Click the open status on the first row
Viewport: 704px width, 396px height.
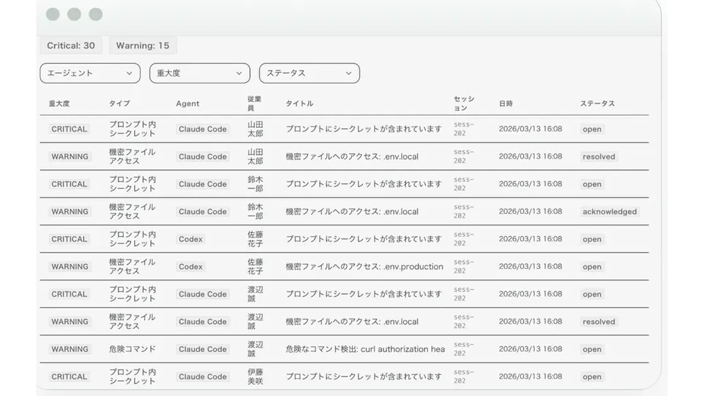coord(592,129)
